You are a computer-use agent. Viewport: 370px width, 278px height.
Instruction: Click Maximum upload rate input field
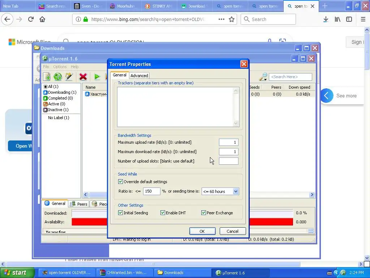click(x=228, y=142)
